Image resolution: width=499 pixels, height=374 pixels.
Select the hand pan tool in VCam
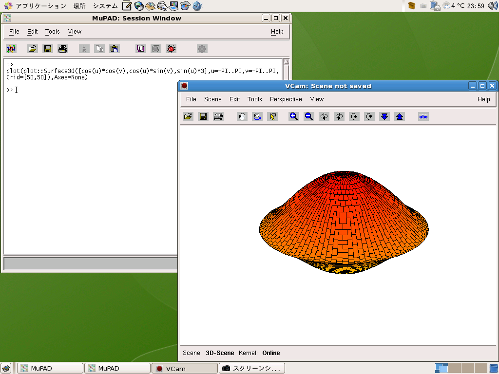click(x=242, y=116)
